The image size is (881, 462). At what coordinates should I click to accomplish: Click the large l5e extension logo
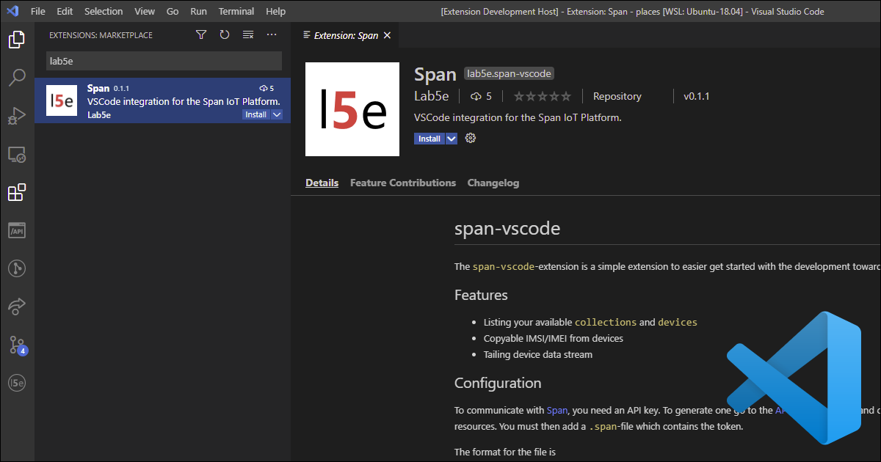click(x=352, y=109)
